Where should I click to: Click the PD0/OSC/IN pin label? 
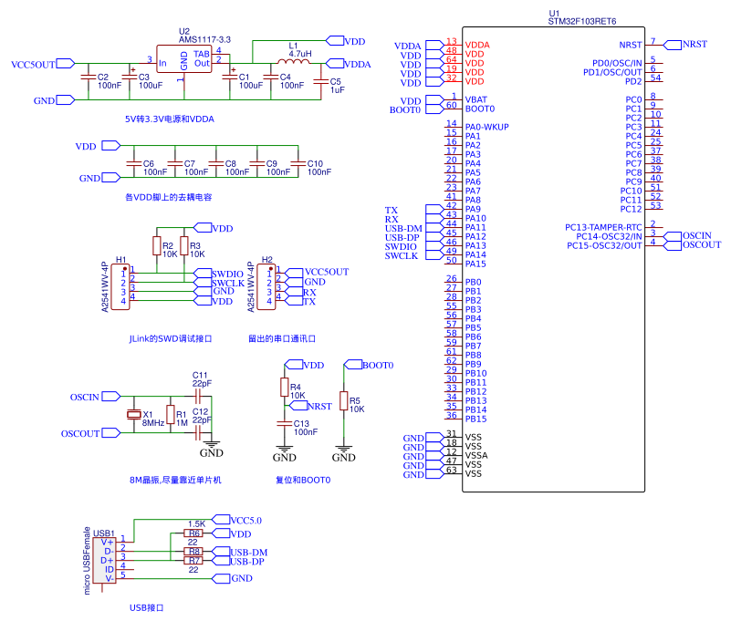click(x=617, y=63)
